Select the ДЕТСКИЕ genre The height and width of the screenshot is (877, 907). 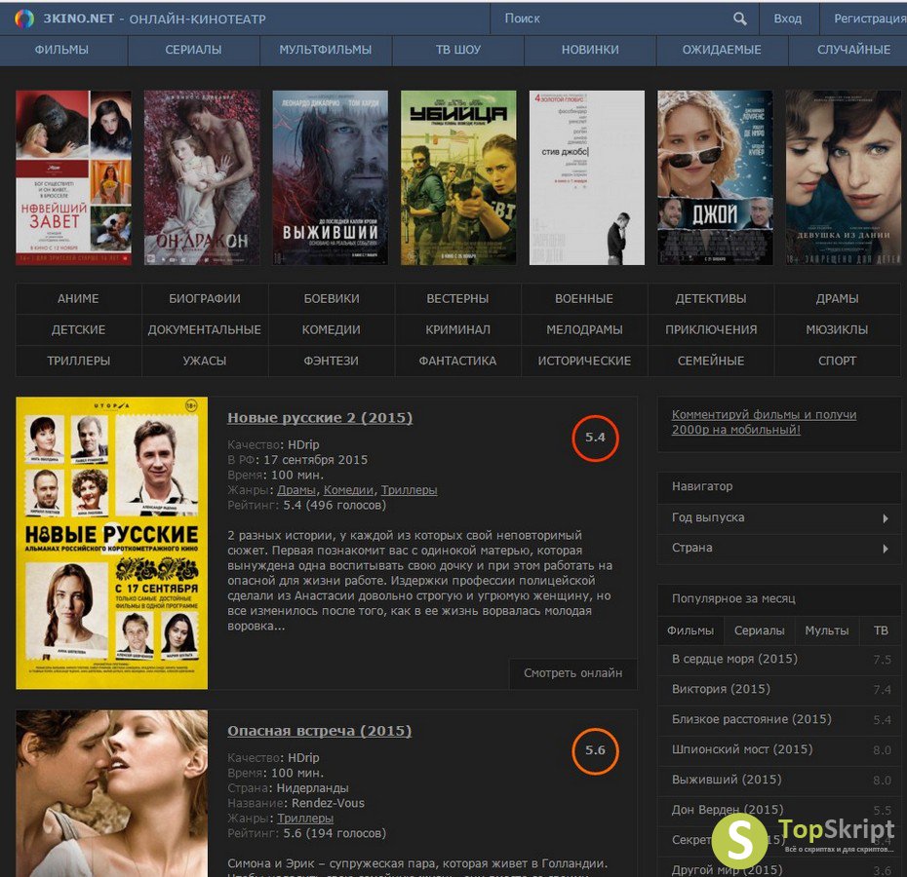[x=78, y=330]
